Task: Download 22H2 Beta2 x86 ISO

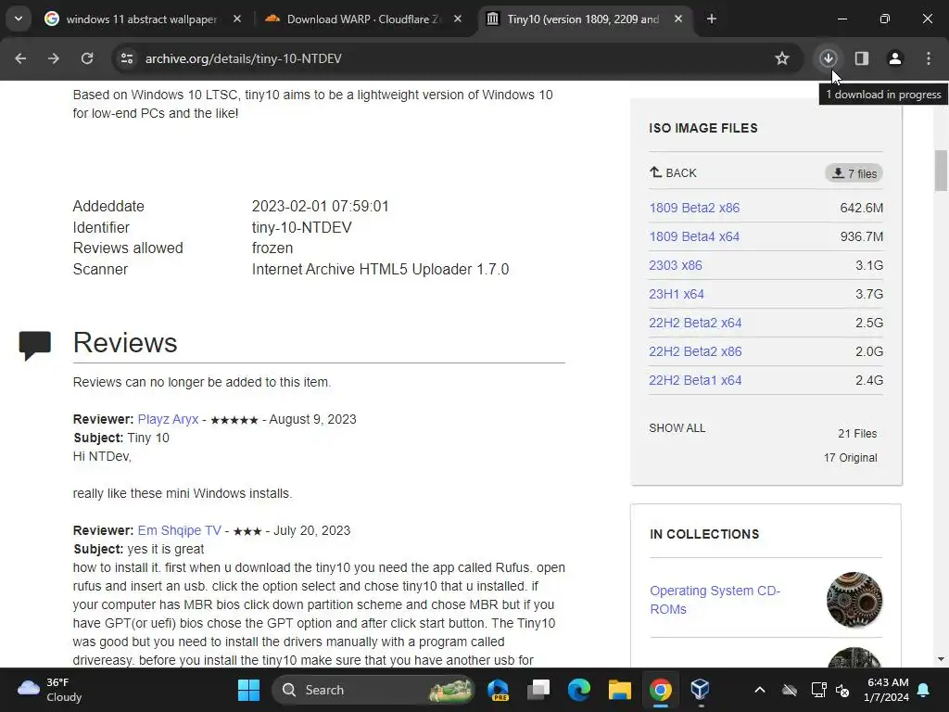Action: click(x=695, y=351)
